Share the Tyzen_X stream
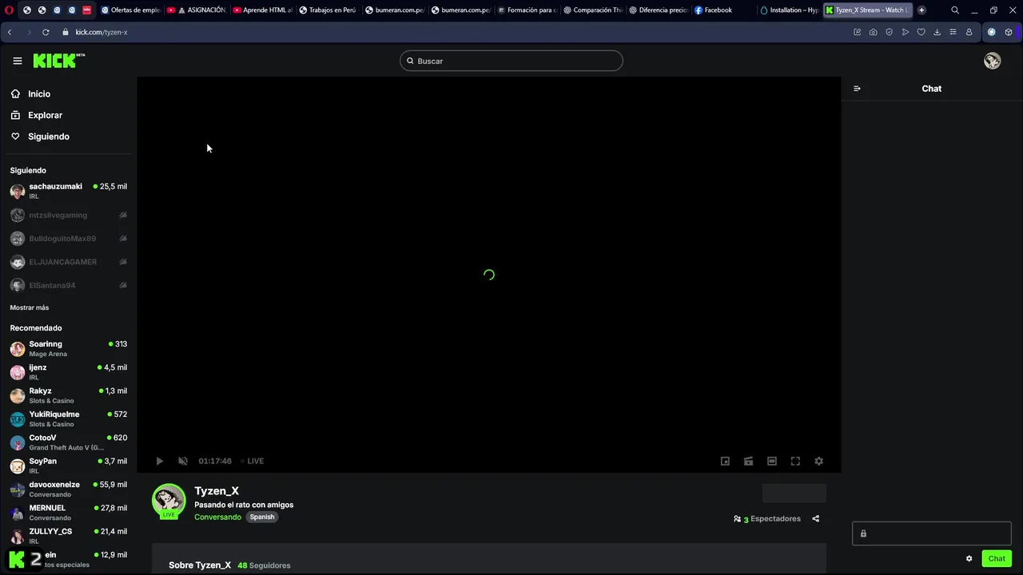The image size is (1023, 575). (x=815, y=518)
